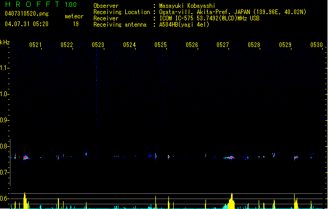Click the date stamp 04.07.31 05:20

click(27, 24)
